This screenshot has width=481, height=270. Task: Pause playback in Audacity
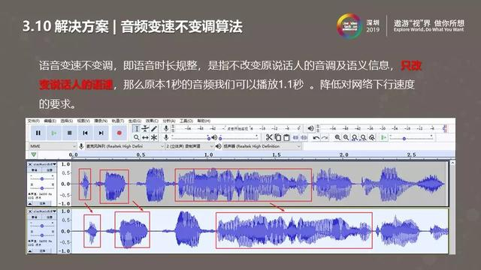tap(38, 133)
